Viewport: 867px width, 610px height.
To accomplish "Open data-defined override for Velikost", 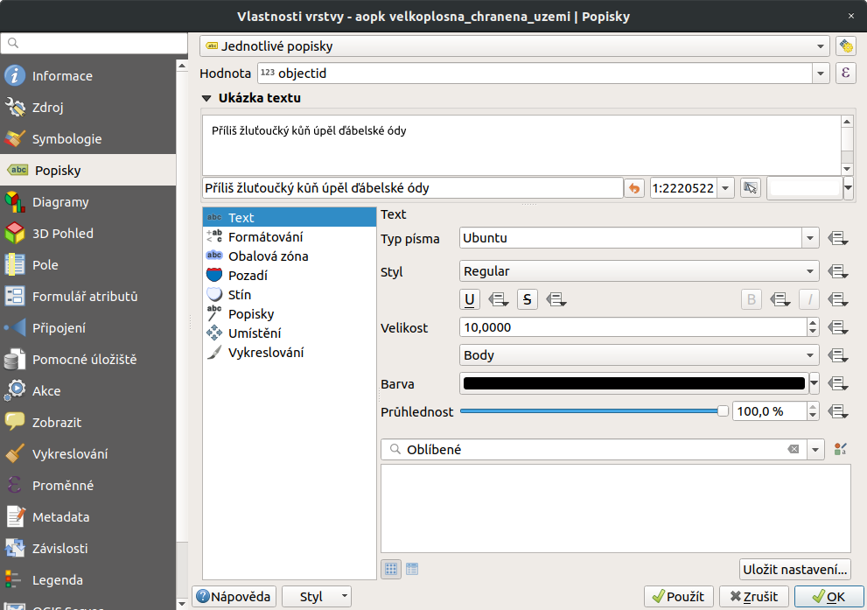I will click(838, 327).
